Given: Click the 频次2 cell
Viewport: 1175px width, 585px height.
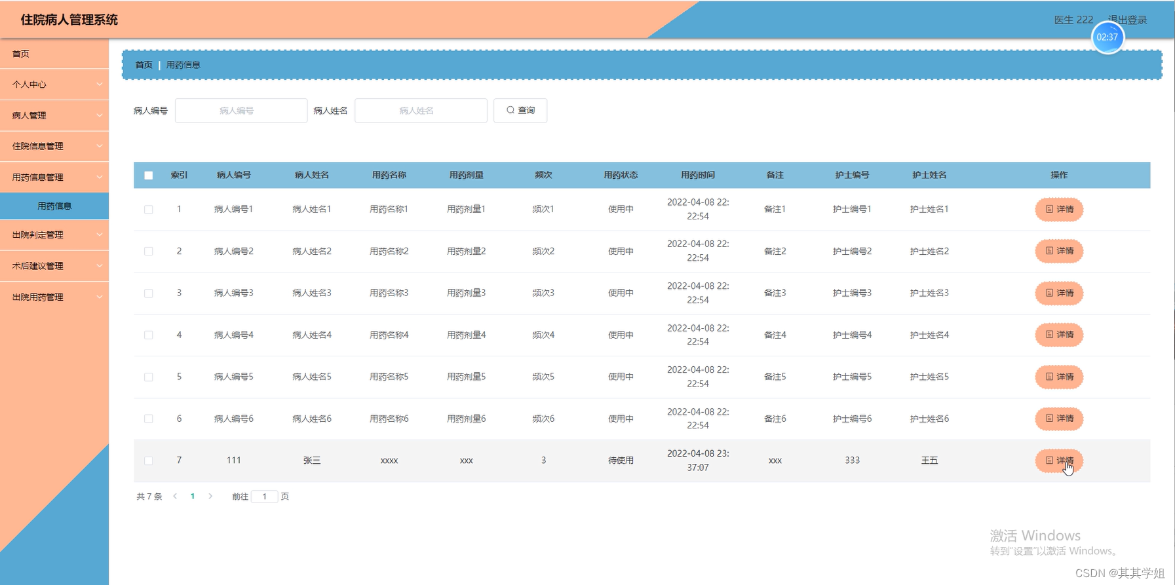Looking at the screenshot, I should point(543,251).
